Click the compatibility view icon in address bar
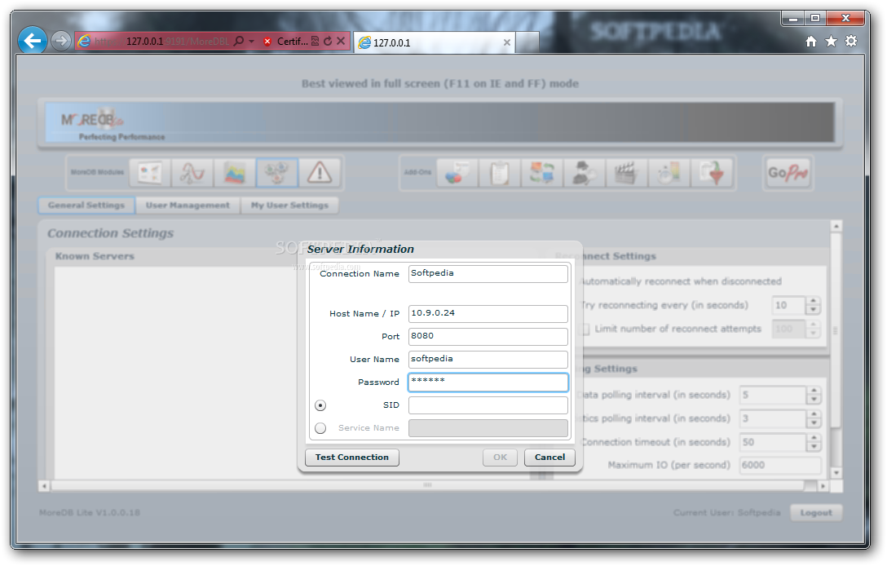 [x=315, y=42]
